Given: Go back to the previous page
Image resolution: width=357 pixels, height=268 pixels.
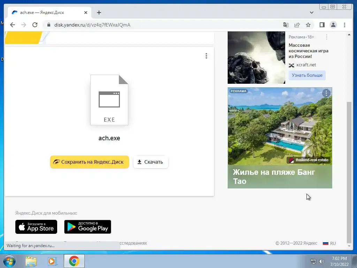Looking at the screenshot, I should pyautogui.click(x=13, y=25).
